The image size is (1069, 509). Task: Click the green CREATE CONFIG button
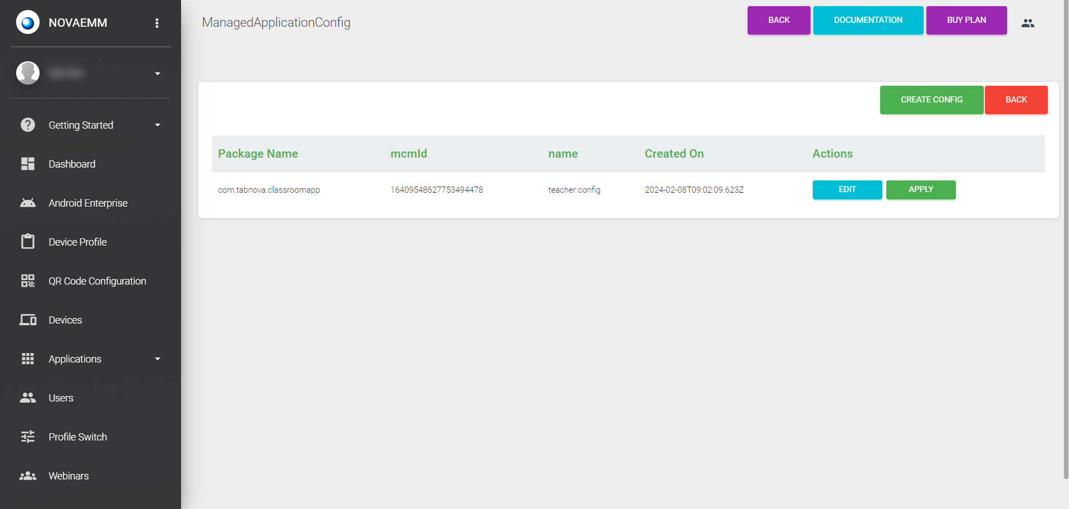point(931,100)
